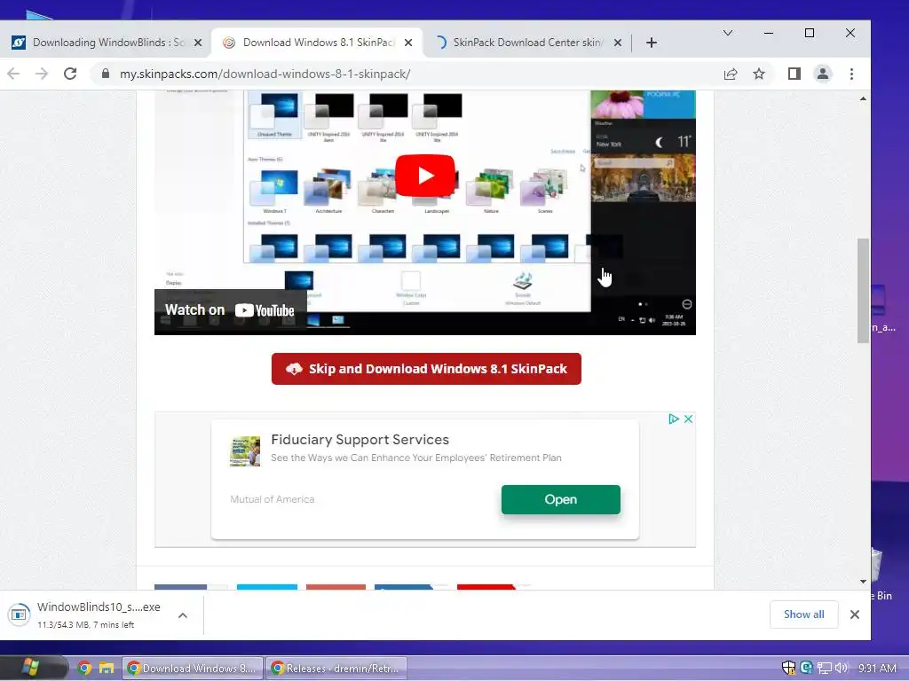The height and width of the screenshot is (681, 909).
Task: Open the tab search dropdown
Action: [728, 33]
